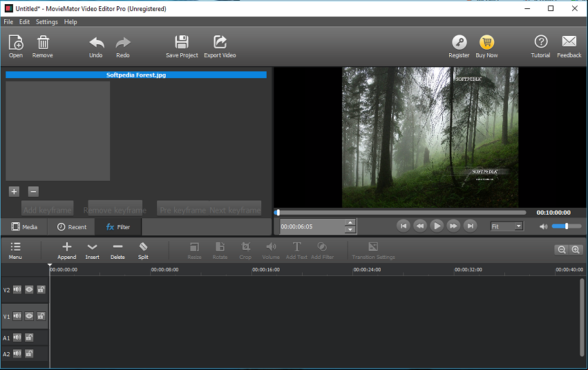Open a media file with the Open icon
This screenshot has height=370, width=588.
tap(16, 46)
